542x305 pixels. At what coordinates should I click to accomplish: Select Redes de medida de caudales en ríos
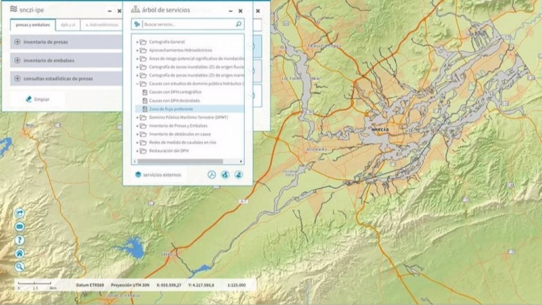coord(183,142)
